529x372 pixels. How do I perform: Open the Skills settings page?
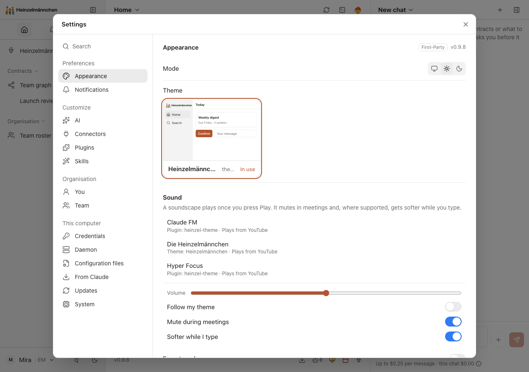(x=103, y=161)
